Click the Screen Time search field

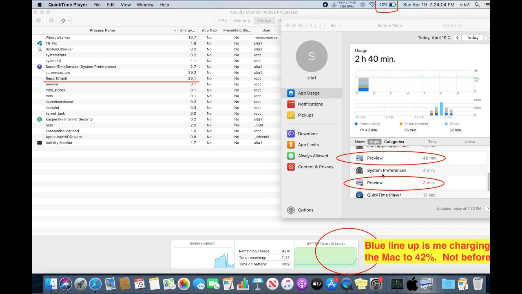click(x=467, y=25)
